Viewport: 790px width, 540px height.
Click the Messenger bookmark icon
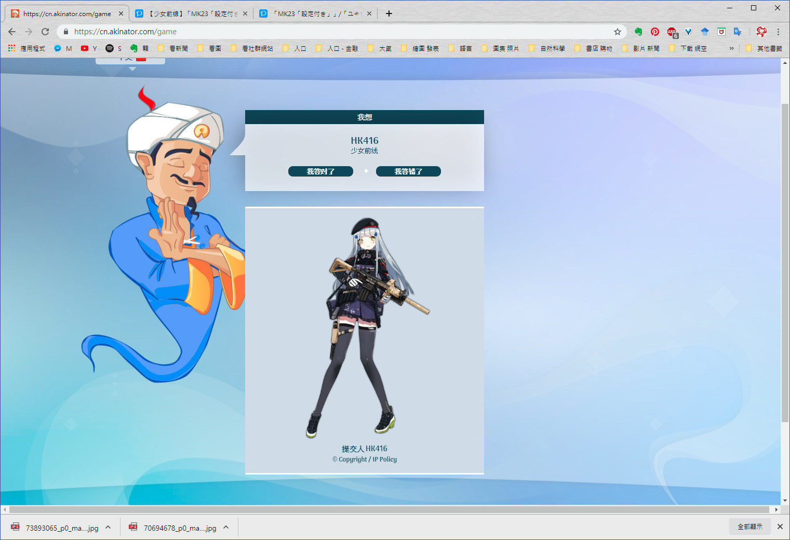58,48
